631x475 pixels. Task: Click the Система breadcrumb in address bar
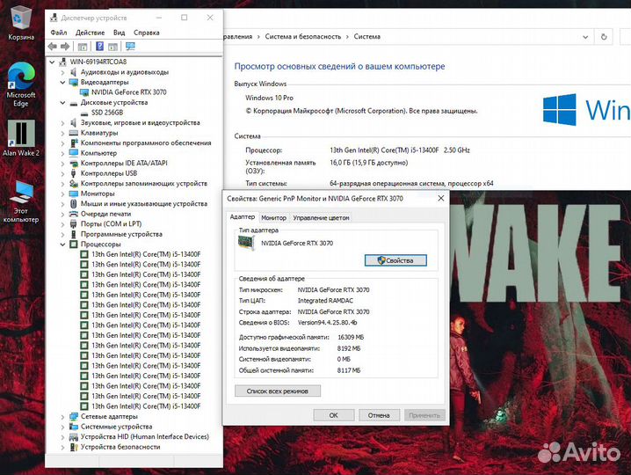click(x=367, y=37)
